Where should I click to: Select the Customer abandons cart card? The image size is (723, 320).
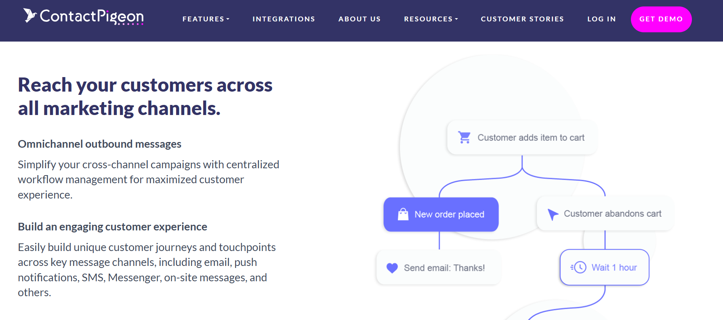[x=605, y=213]
